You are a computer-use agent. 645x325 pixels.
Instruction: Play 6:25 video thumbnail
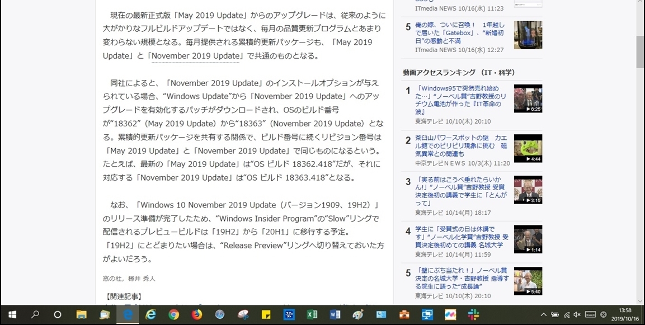[528, 98]
